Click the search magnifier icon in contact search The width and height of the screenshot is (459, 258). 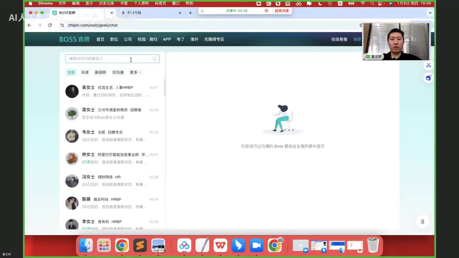click(155, 59)
